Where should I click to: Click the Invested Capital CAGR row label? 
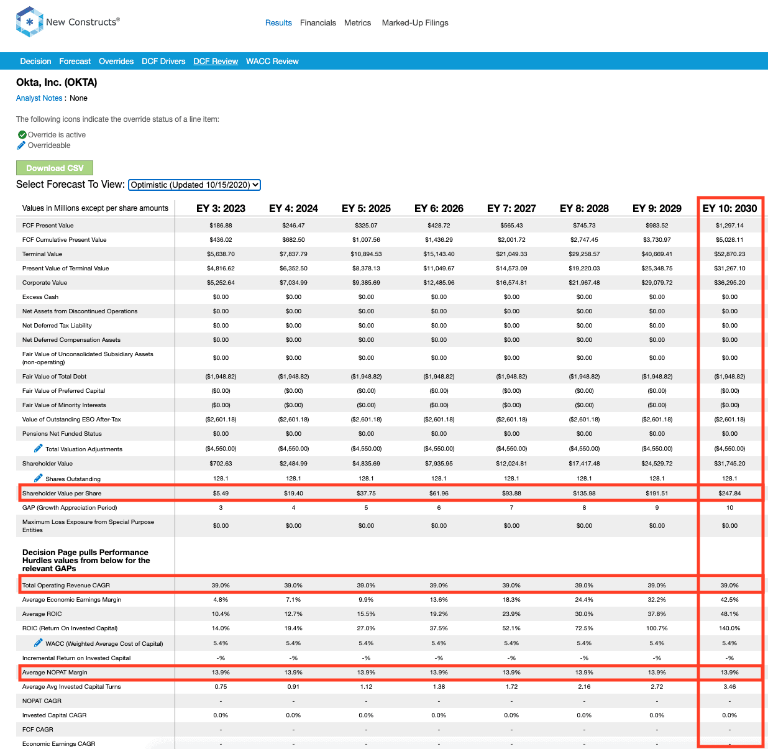pyautogui.click(x=54, y=715)
